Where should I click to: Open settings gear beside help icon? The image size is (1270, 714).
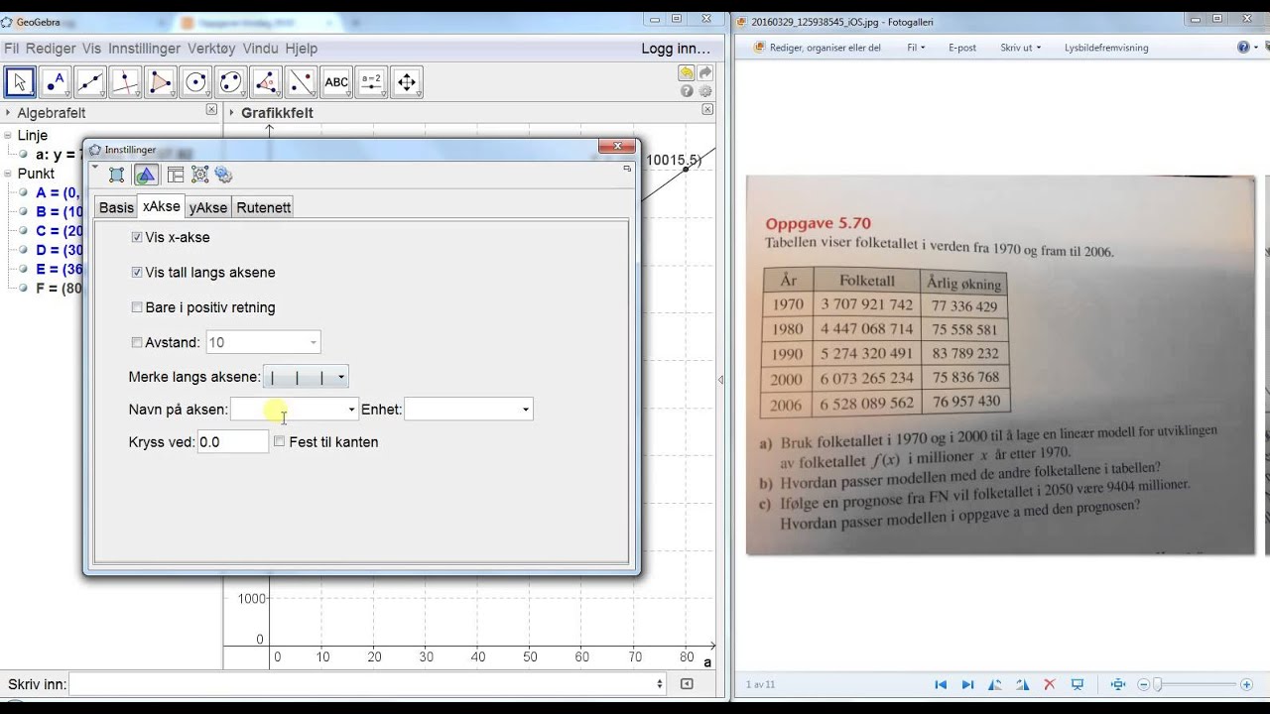pyautogui.click(x=705, y=91)
